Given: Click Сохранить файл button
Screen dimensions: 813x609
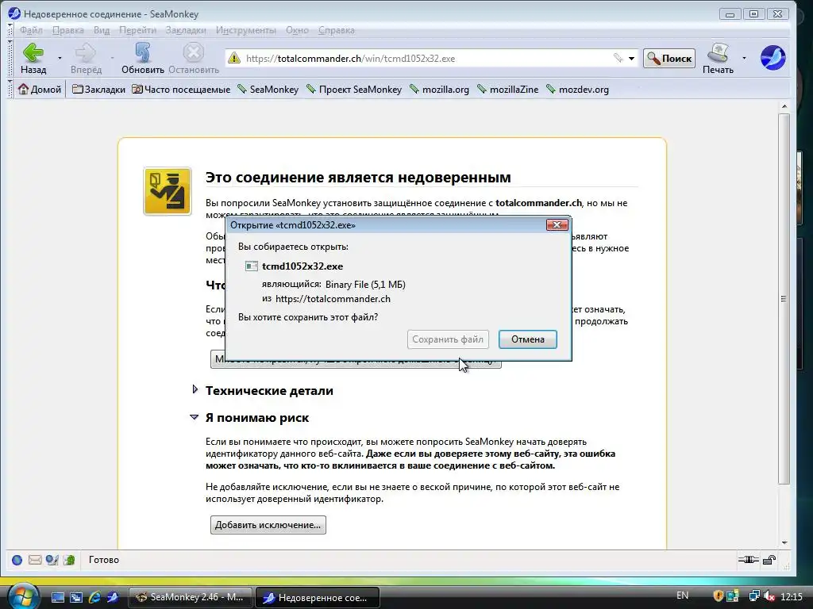Looking at the screenshot, I should pos(448,339).
